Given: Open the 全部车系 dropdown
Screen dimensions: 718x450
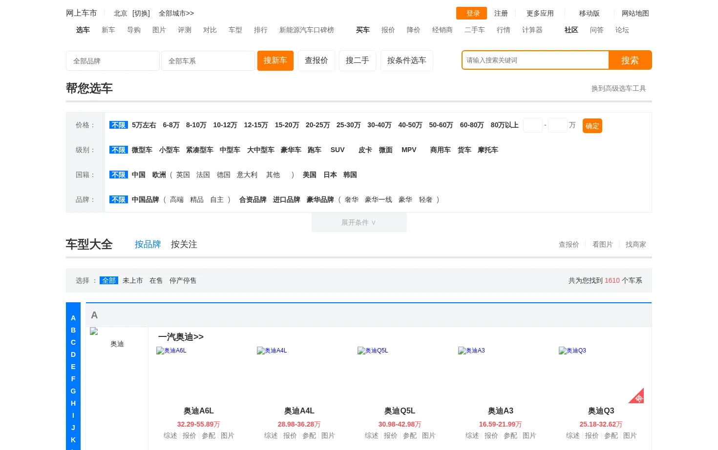Looking at the screenshot, I should click(208, 61).
